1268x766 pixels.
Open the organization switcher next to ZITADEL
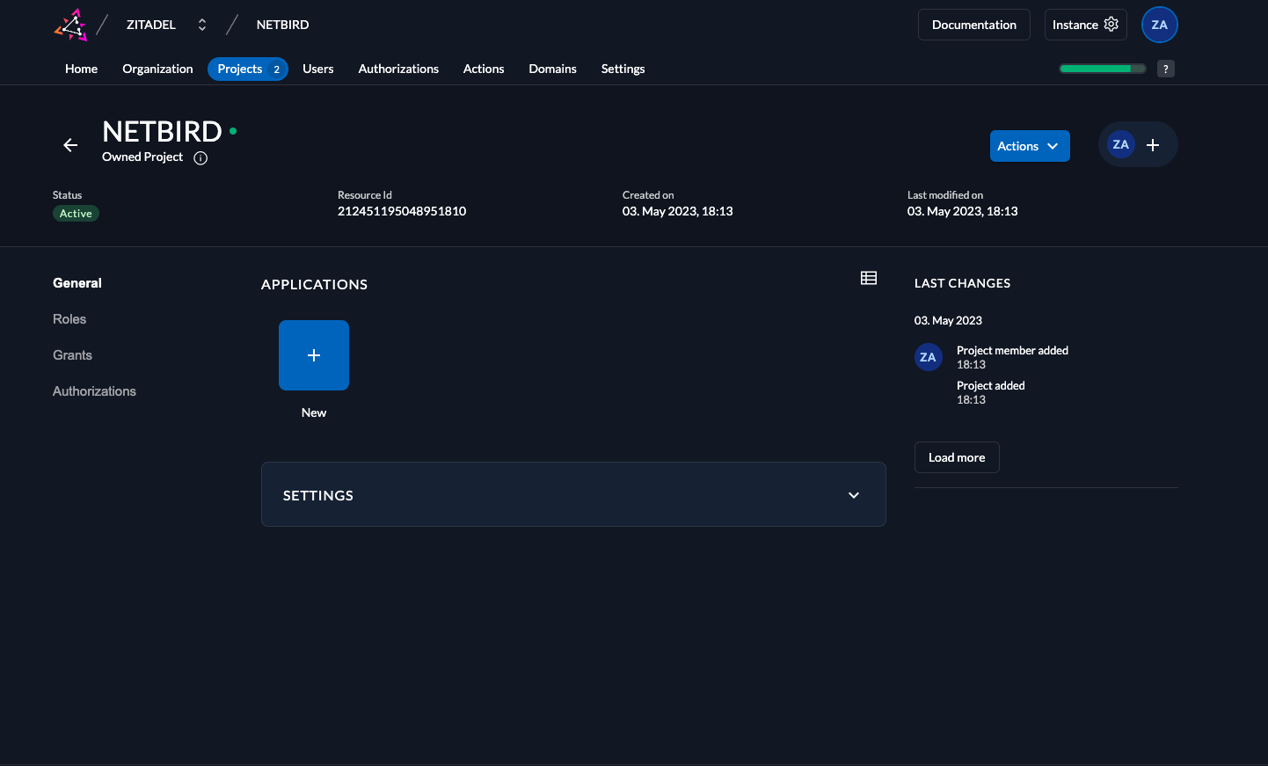[x=201, y=25]
